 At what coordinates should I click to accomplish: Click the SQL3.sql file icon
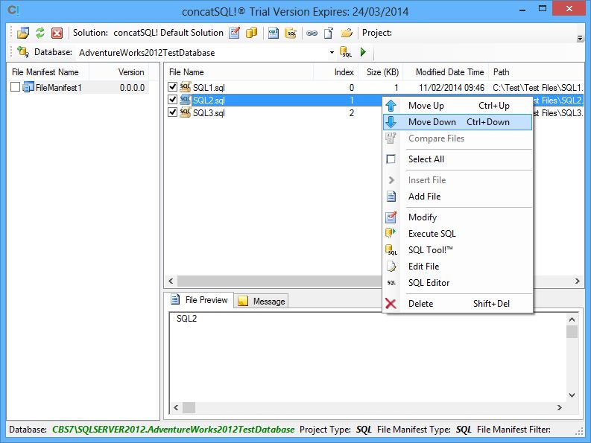pyautogui.click(x=185, y=112)
